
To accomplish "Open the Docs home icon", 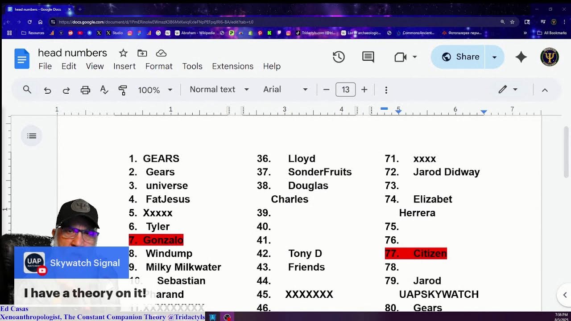I will click(x=22, y=59).
